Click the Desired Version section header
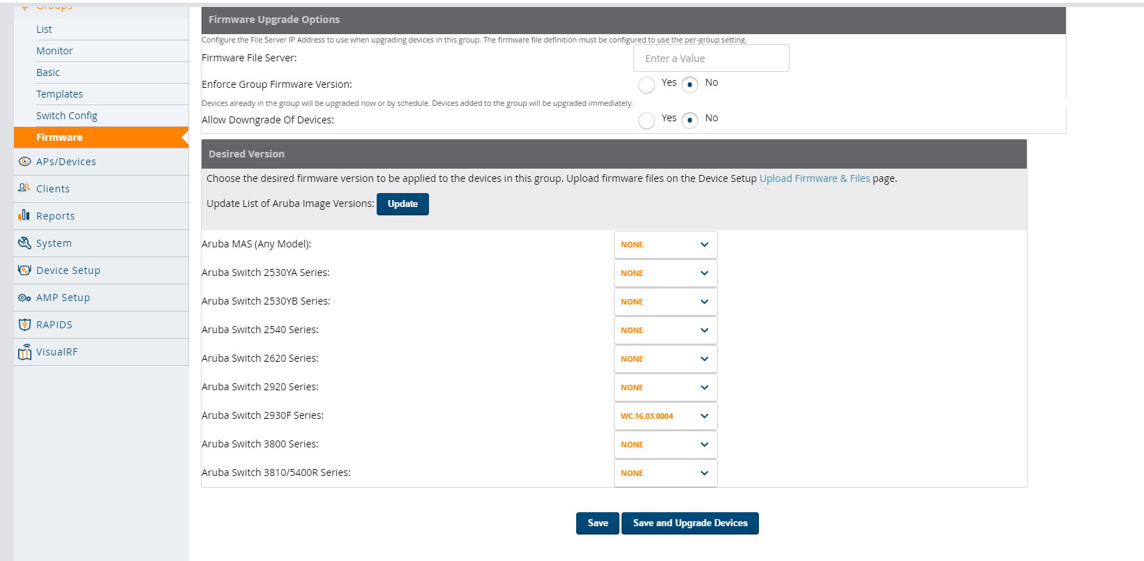The height and width of the screenshot is (561, 1144). 614,154
